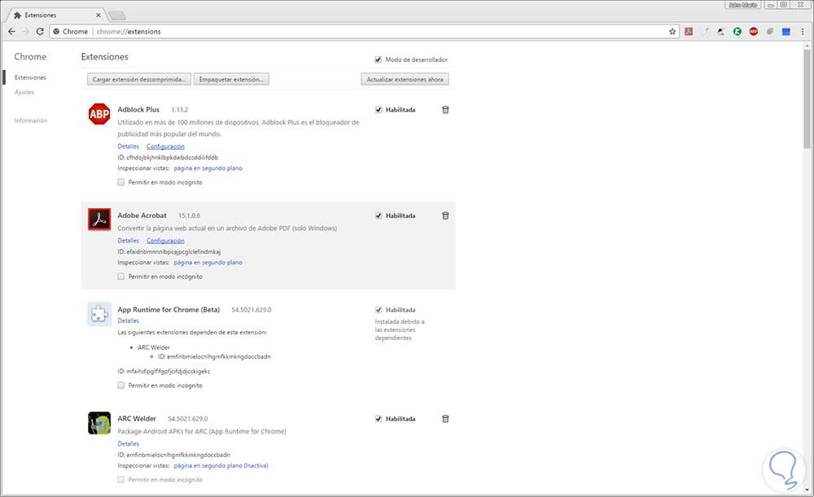814x497 pixels.
Task: Click the Adblock Plus toolbar extension icon
Action: click(x=754, y=32)
